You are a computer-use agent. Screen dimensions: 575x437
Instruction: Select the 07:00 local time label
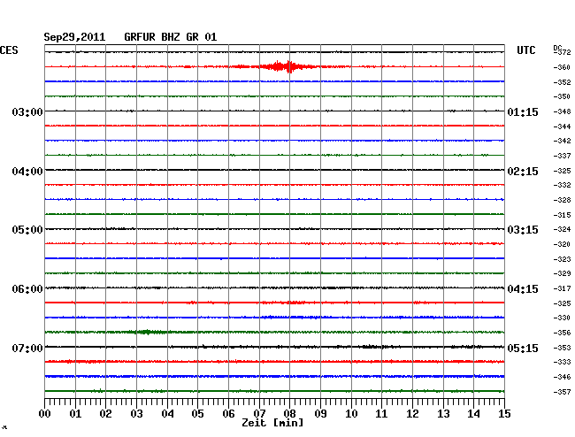(x=27, y=348)
